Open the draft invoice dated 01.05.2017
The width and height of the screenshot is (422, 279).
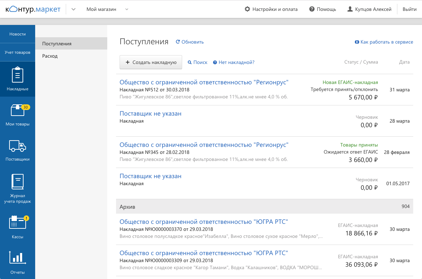coord(151,176)
